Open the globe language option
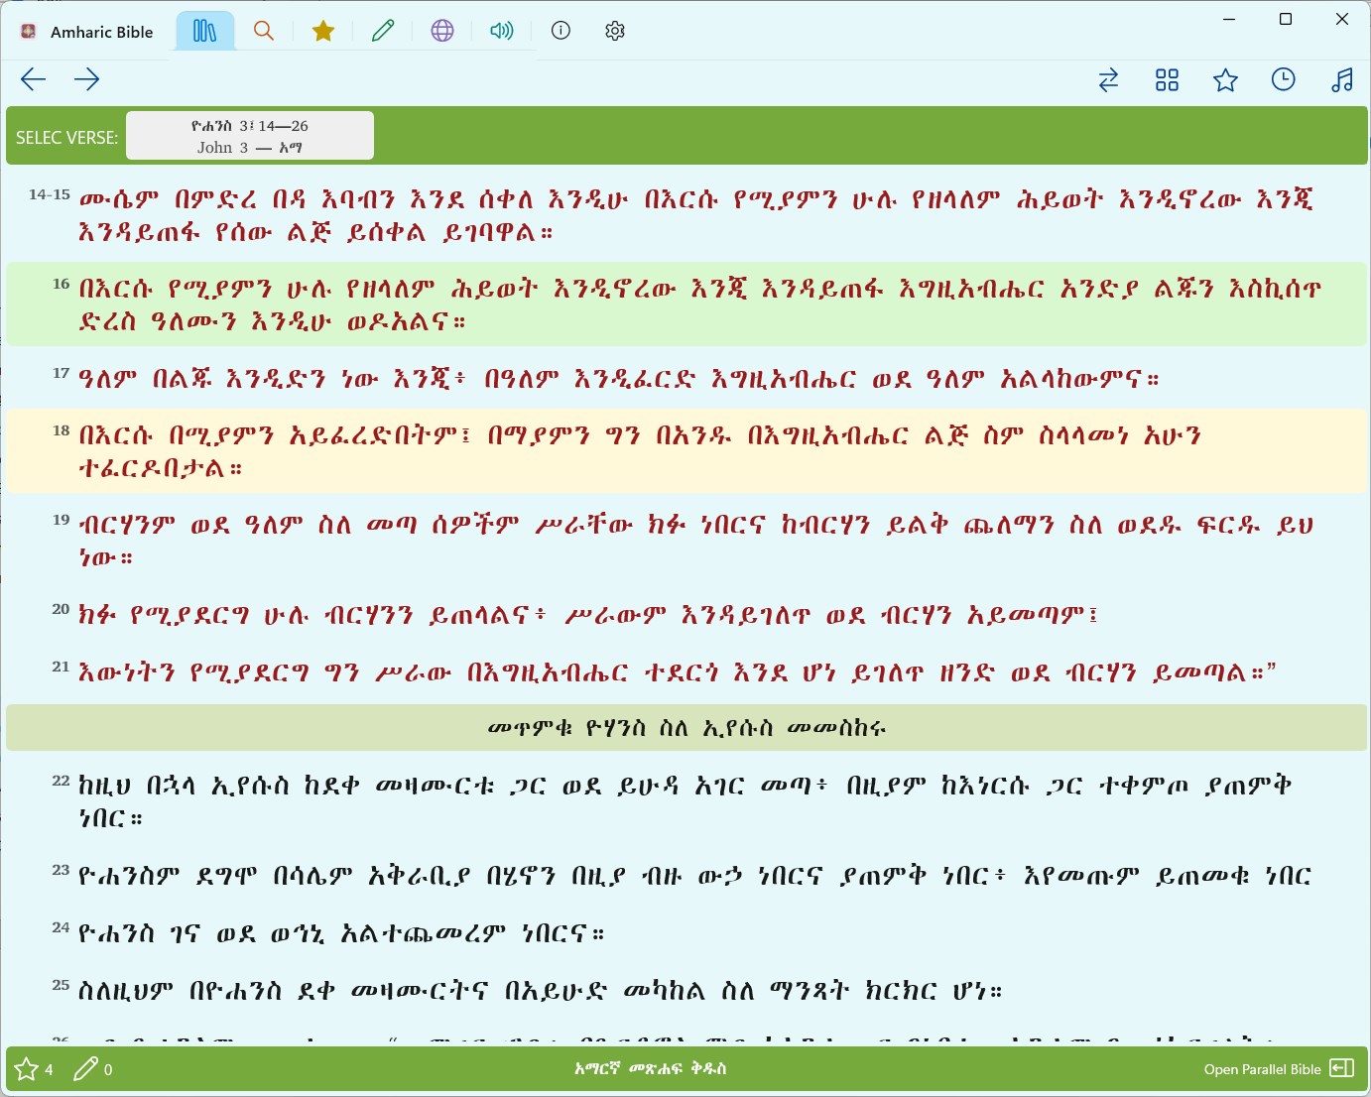Viewport: 1371px width, 1097px height. 442,31
